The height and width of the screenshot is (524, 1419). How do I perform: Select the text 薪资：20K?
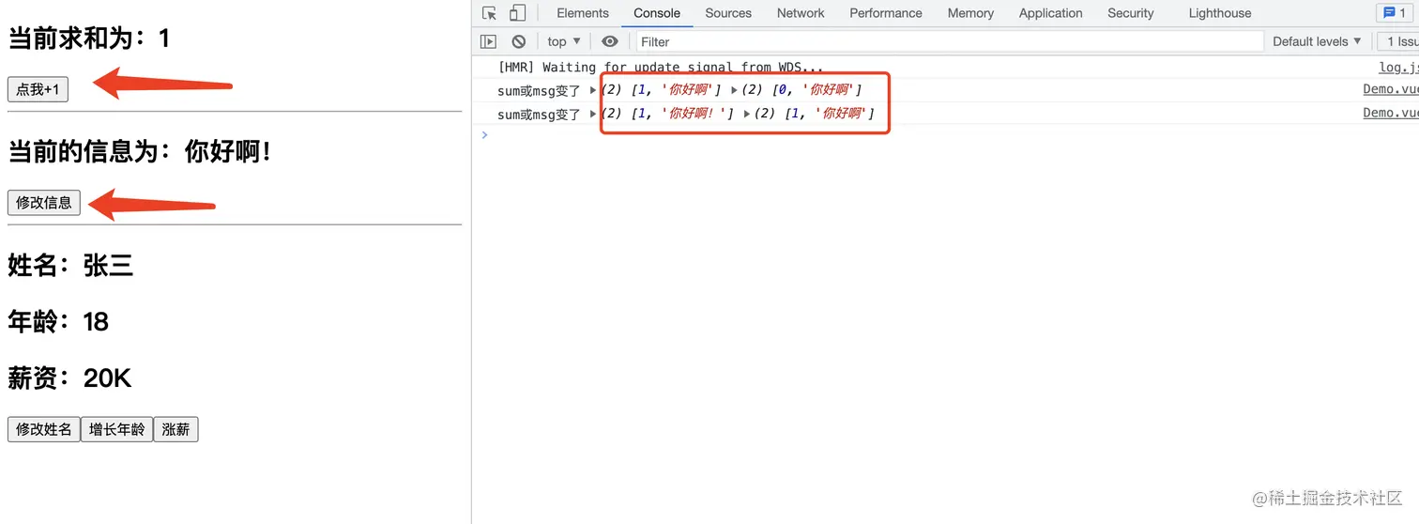[x=69, y=378]
